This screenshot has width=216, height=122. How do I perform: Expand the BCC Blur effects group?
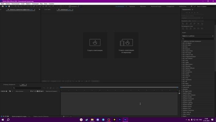click(182, 47)
